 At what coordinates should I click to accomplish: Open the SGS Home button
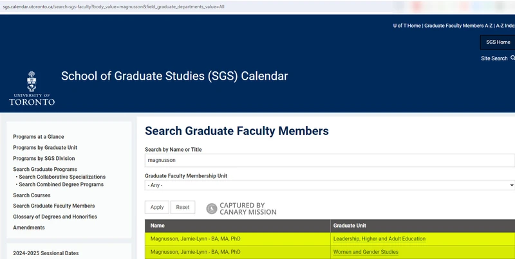tap(498, 42)
